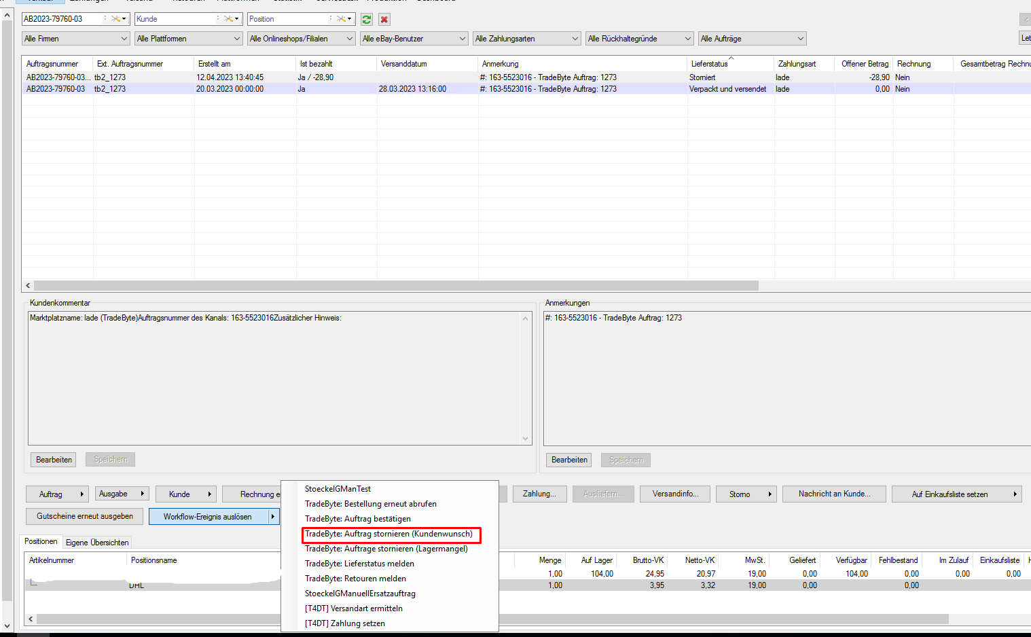Click the green refresh search icon

(x=367, y=19)
